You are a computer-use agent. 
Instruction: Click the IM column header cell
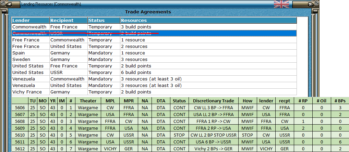62,101
